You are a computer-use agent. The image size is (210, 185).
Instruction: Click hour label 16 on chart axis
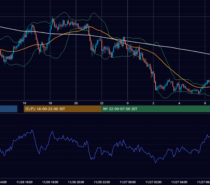click(x=24, y=103)
